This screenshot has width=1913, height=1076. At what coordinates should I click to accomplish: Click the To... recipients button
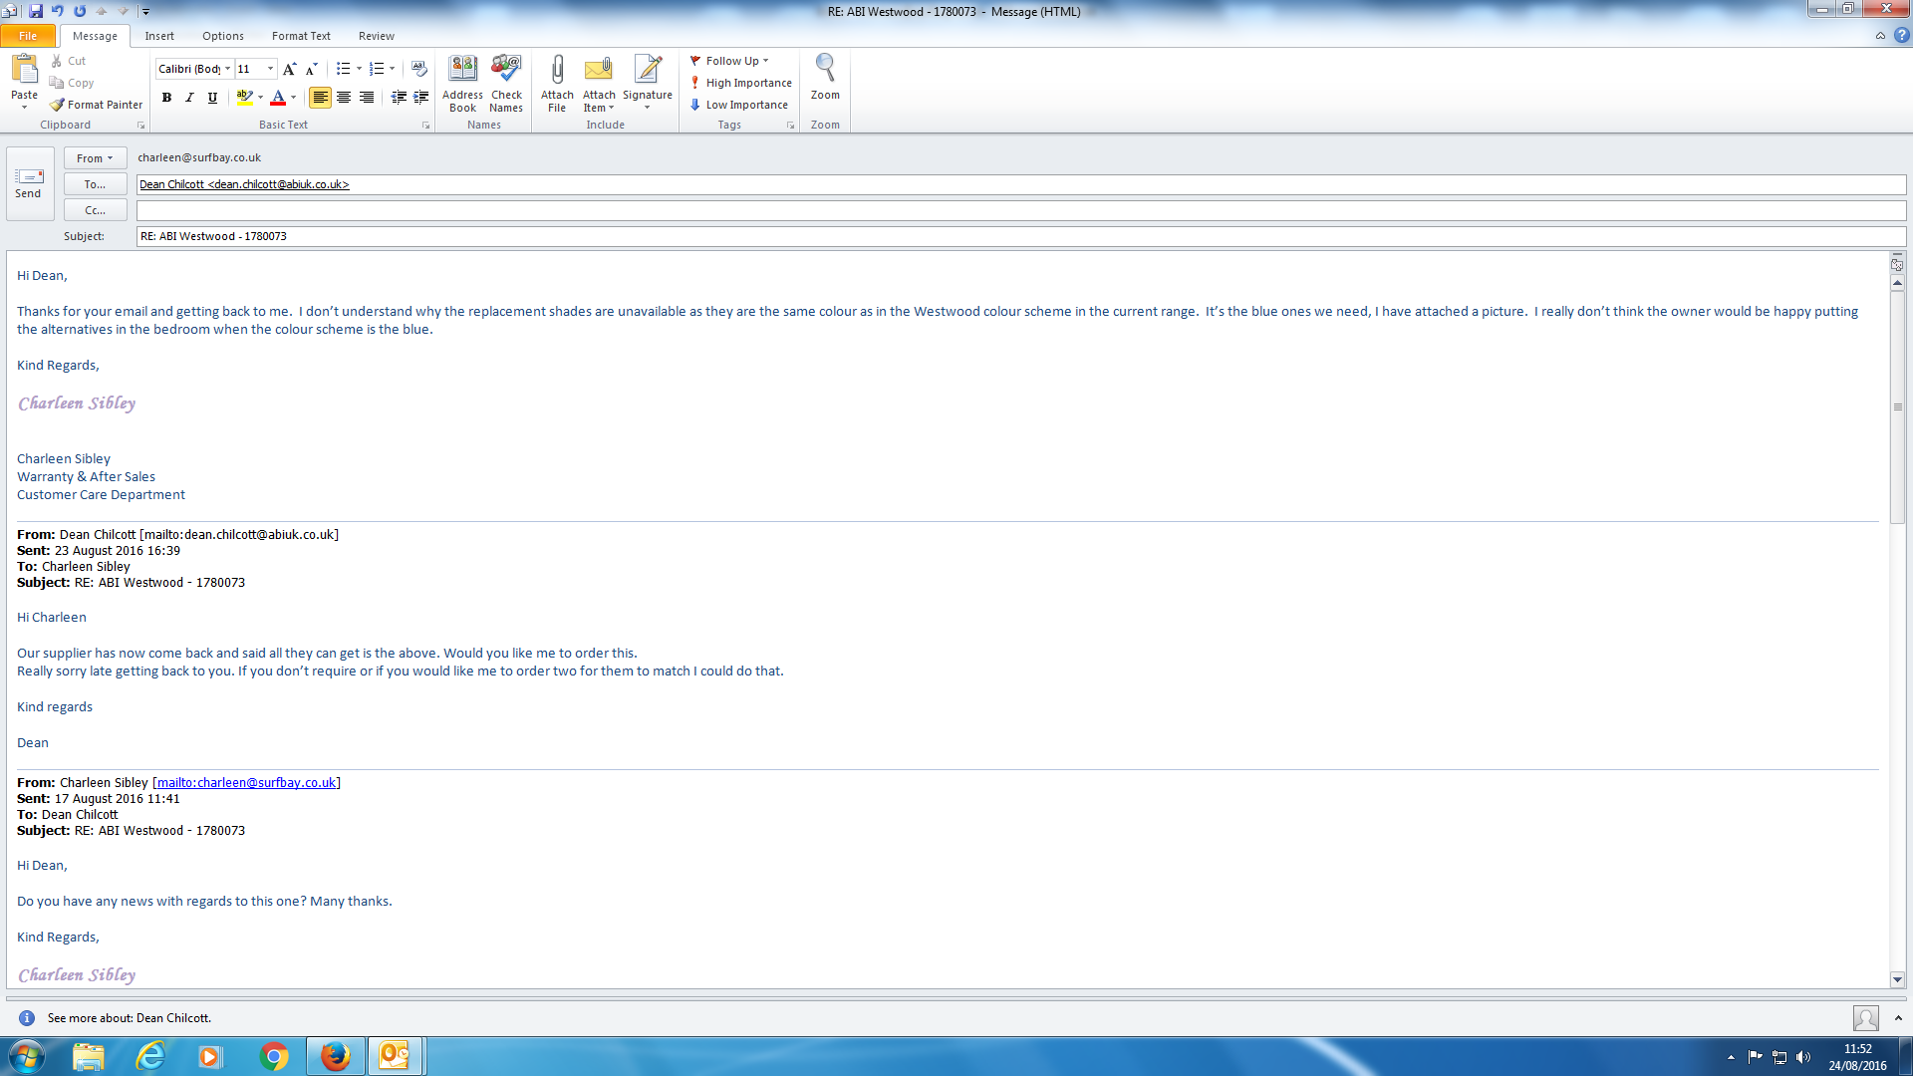95,184
